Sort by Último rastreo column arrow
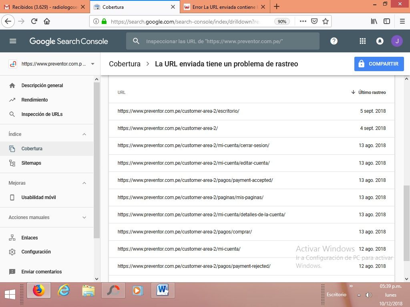 (x=353, y=92)
